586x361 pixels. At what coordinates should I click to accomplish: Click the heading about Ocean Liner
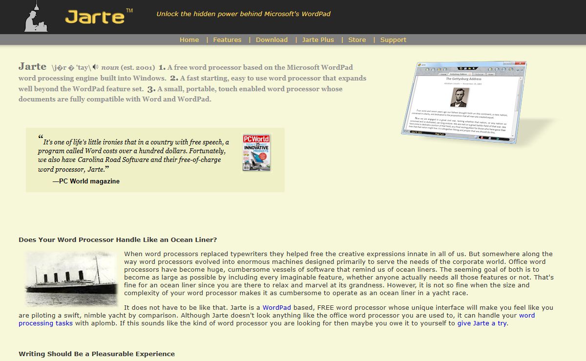(118, 240)
